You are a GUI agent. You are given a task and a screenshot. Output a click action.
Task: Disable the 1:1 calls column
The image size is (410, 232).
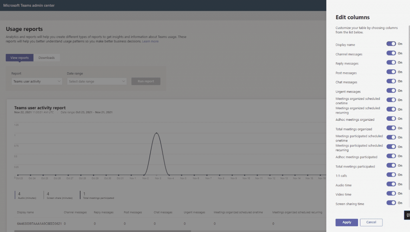[392, 175]
